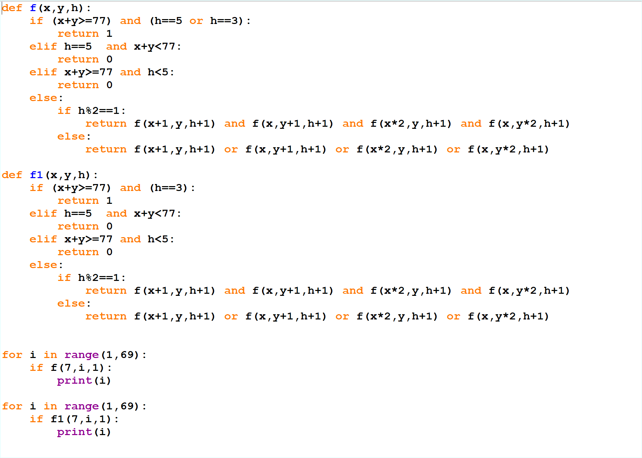This screenshot has height=458, width=642.
Task: Click f(x,y*2,h+1) ending f1's 'and' return line
Action: 529,291
